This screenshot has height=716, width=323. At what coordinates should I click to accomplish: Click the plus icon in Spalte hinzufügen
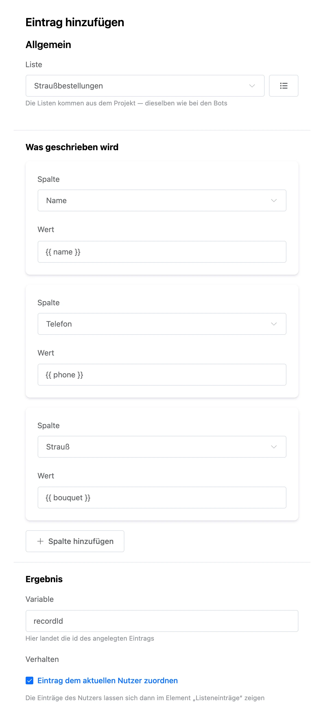click(x=40, y=541)
